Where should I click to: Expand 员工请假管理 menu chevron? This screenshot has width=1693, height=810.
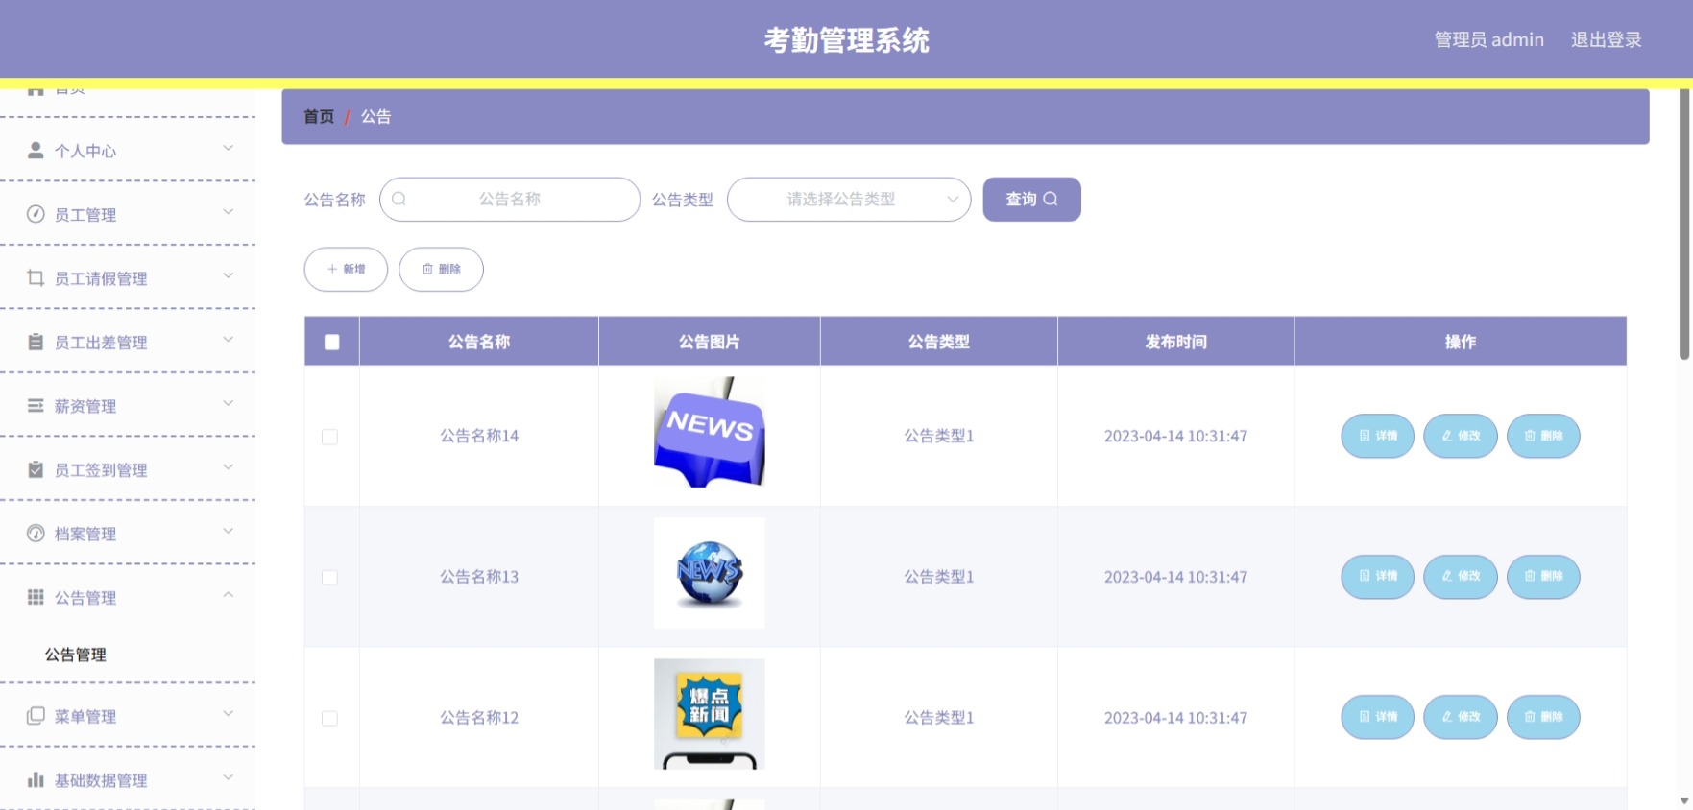pos(229,275)
